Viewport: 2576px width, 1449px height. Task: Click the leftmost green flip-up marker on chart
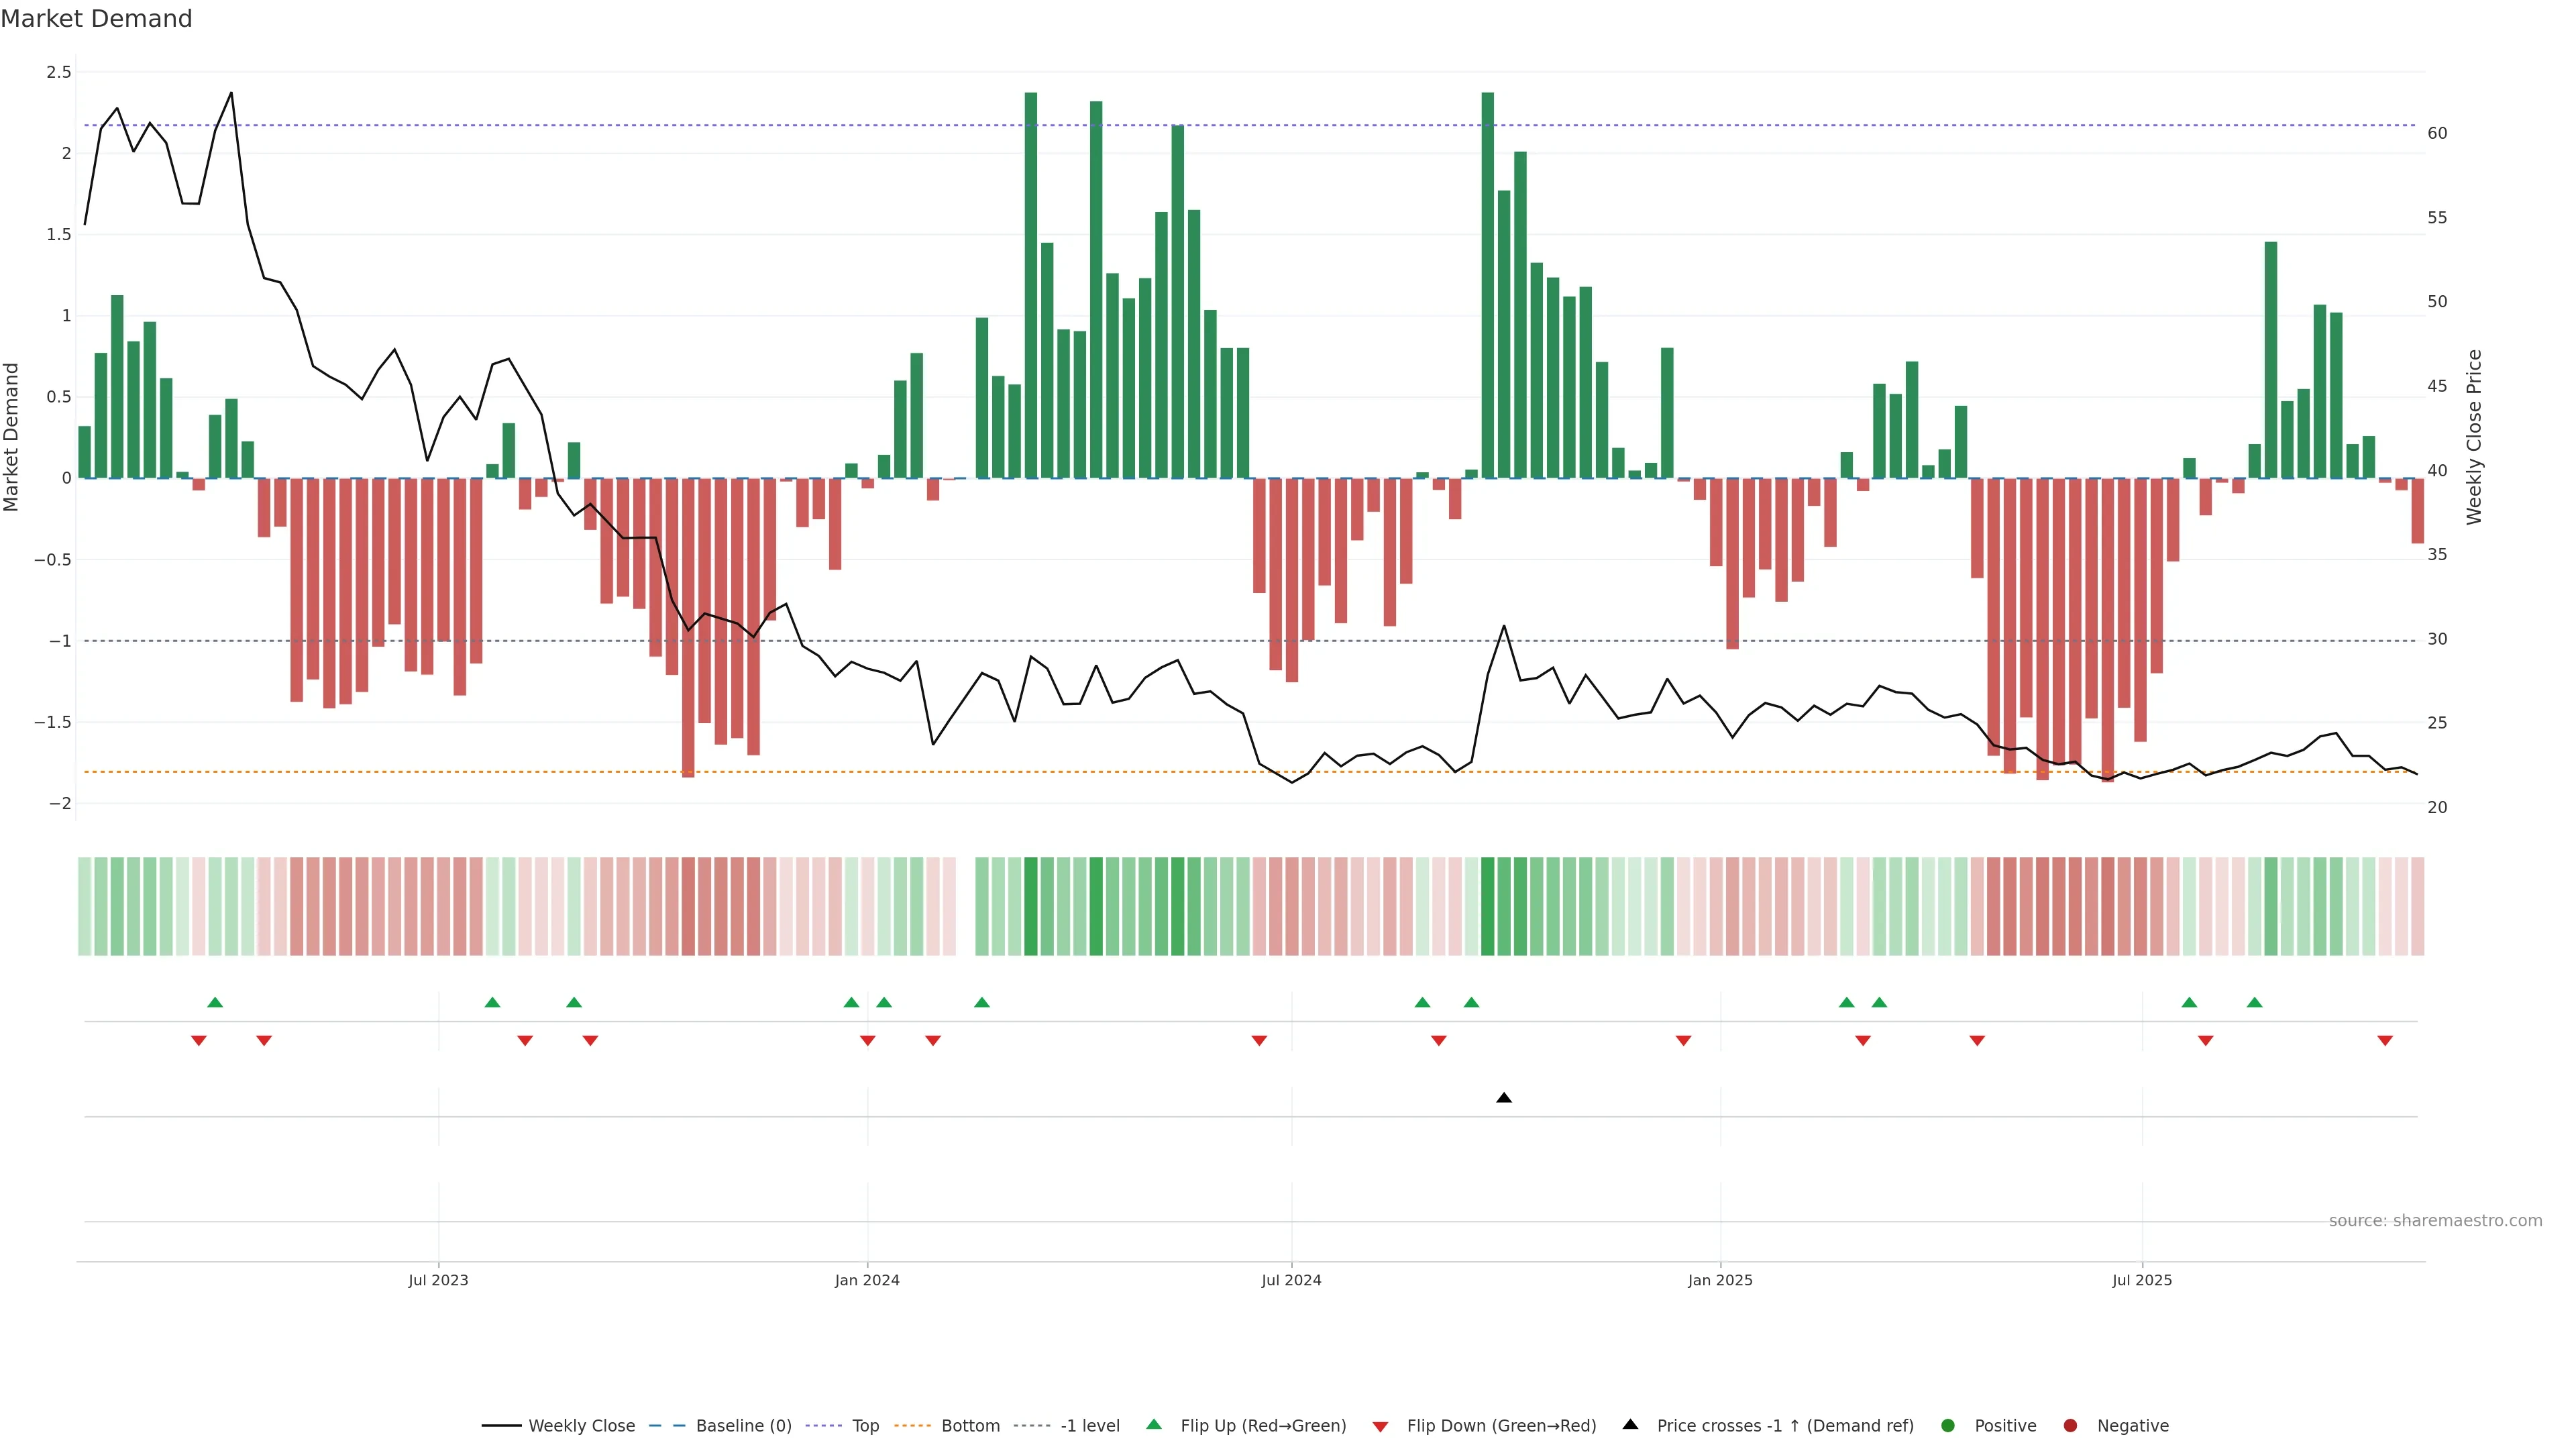click(x=215, y=1002)
